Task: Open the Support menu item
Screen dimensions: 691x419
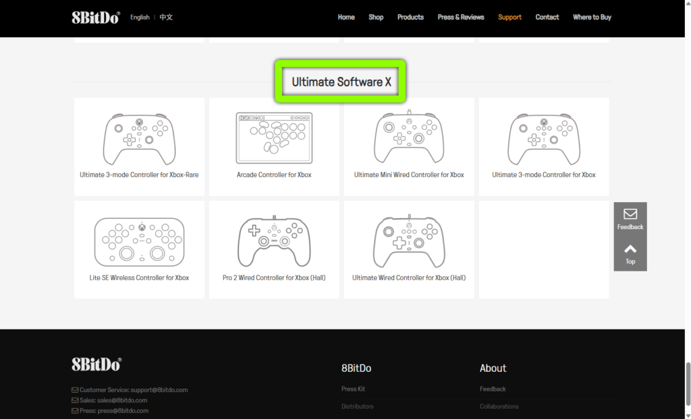Action: 509,18
